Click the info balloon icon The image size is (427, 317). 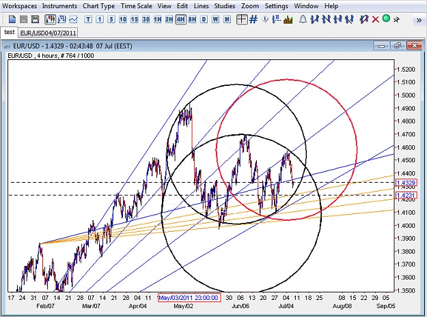pyautogui.click(x=265, y=20)
